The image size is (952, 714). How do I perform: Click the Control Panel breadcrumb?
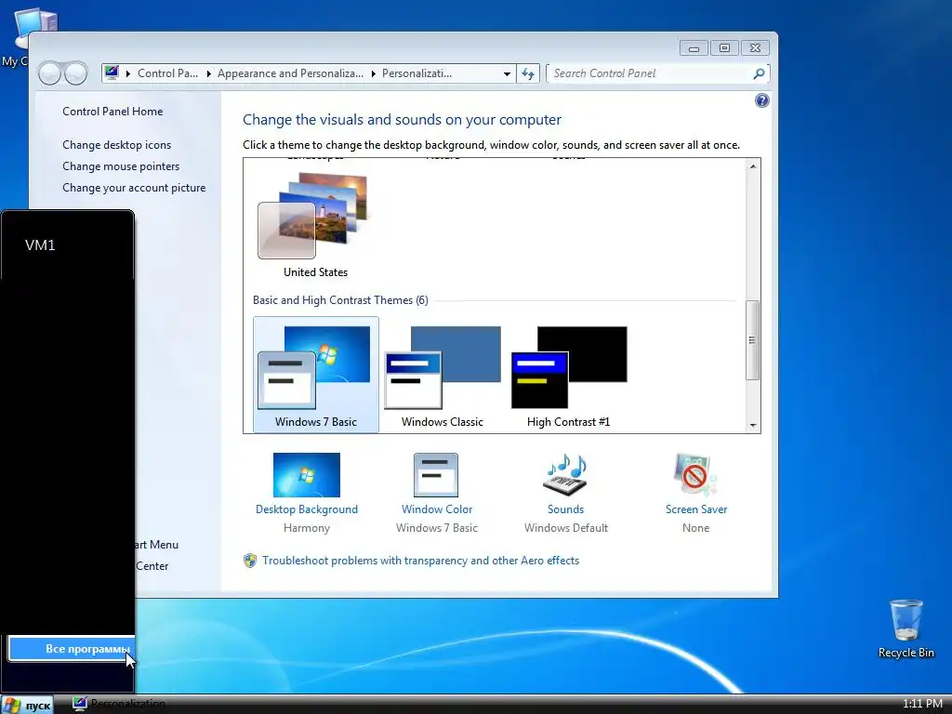pyautogui.click(x=167, y=73)
